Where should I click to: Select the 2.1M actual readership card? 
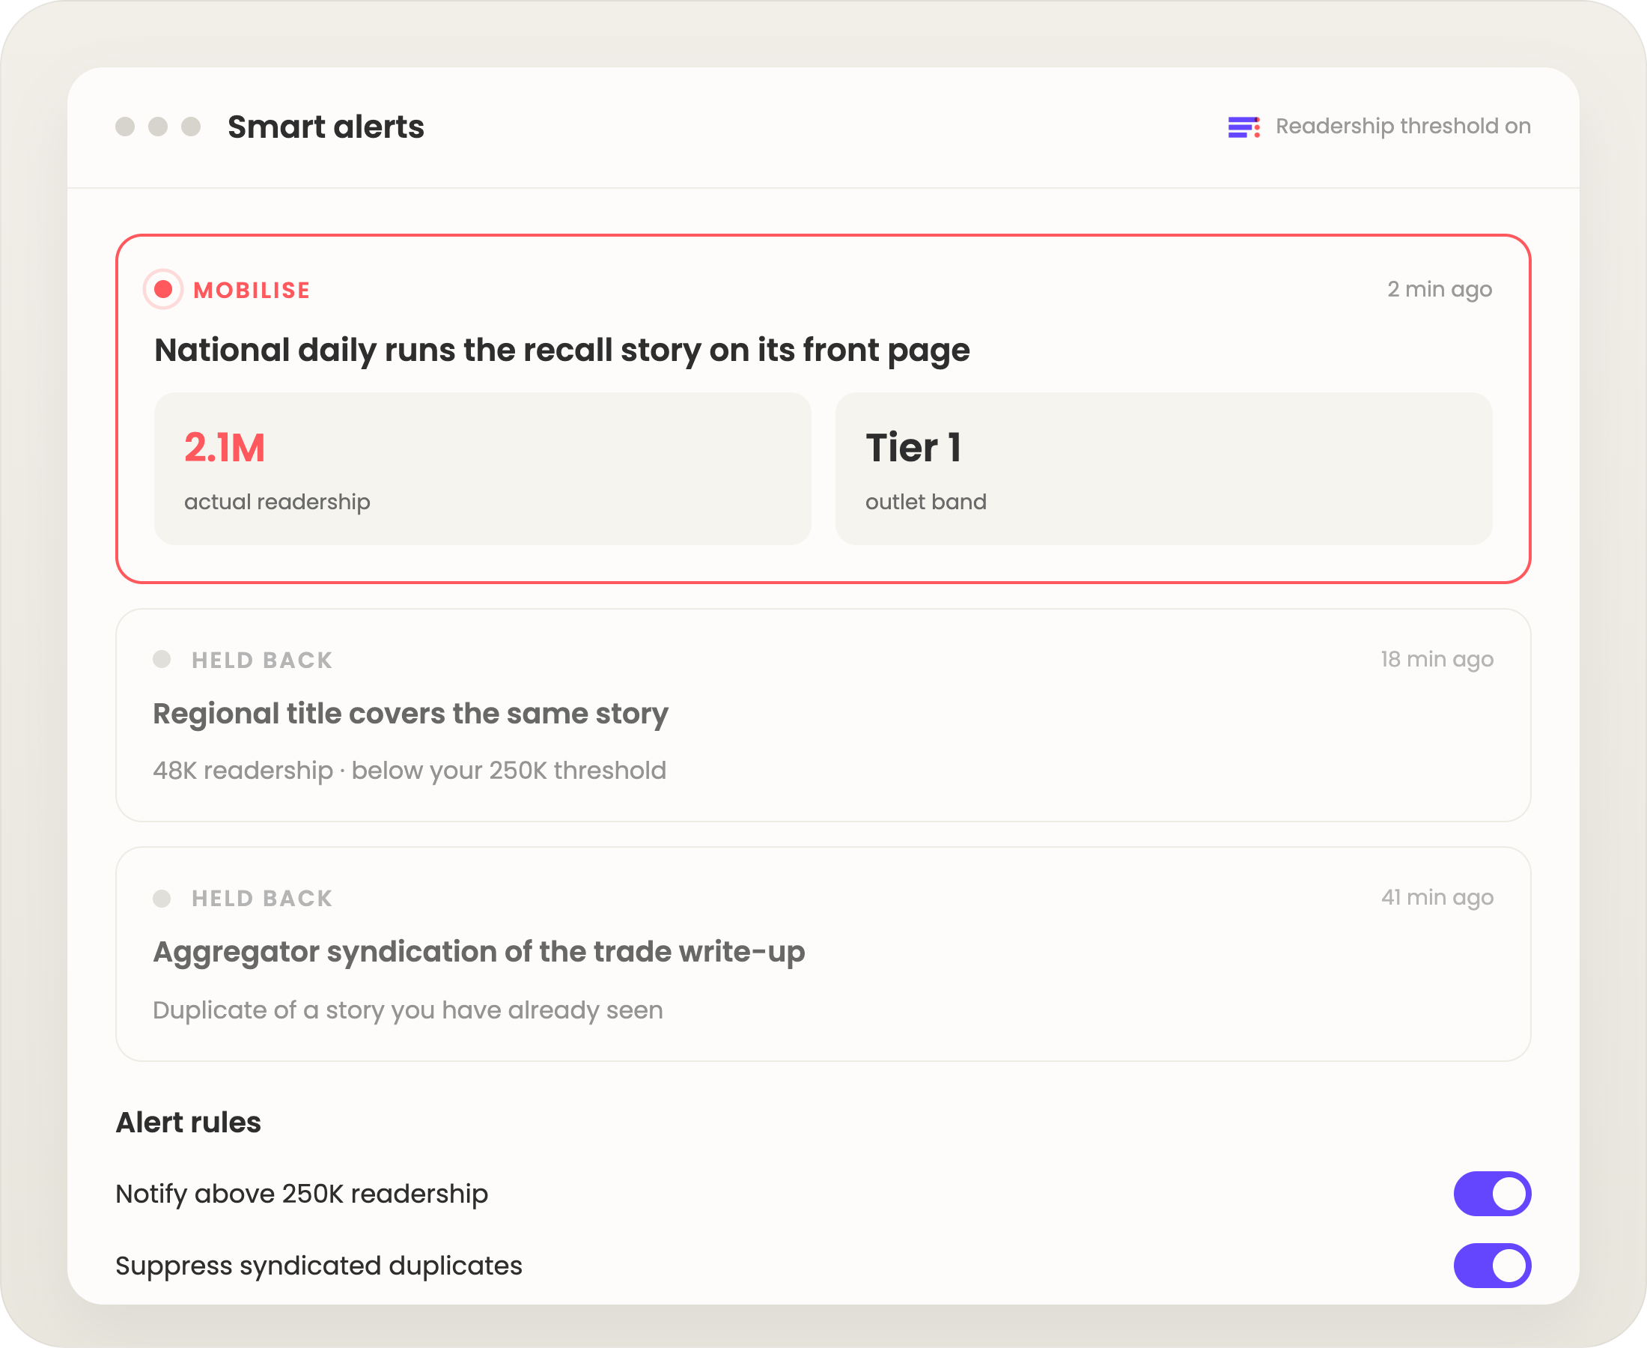[483, 468]
